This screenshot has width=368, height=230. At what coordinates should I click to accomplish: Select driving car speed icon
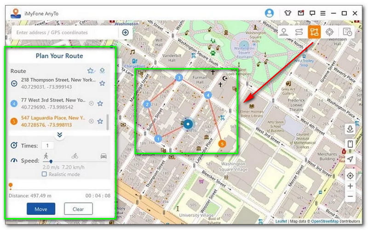(103, 156)
